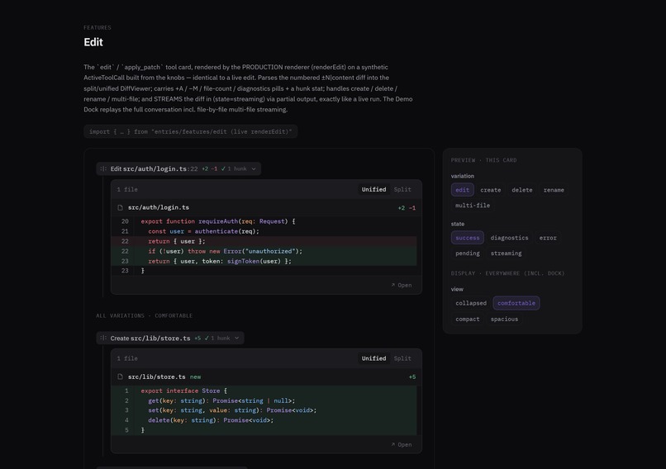Click the ALL VARIATIONS · COMFORTABLE section label
Image resolution: width=666 pixels, height=469 pixels.
click(145, 315)
